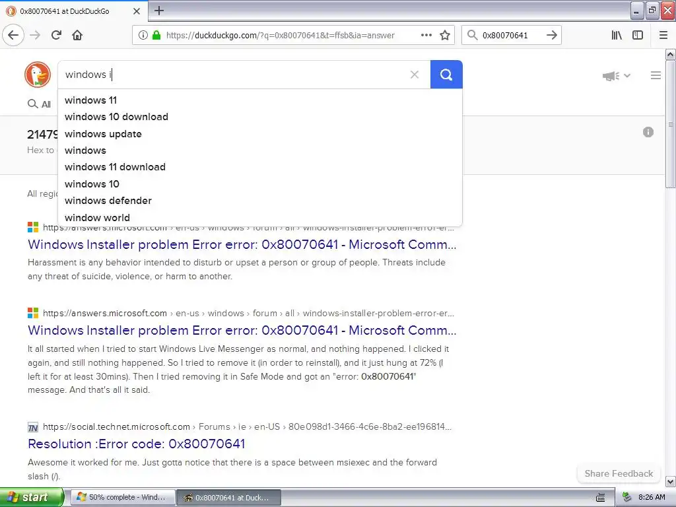Choose suggestion "windows defender"
The height and width of the screenshot is (507, 676).
click(260, 201)
